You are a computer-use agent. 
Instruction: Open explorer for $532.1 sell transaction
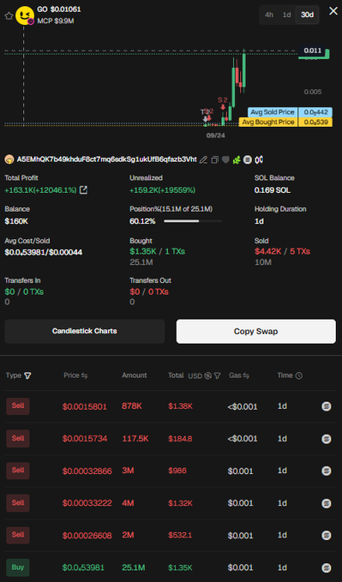(x=327, y=535)
